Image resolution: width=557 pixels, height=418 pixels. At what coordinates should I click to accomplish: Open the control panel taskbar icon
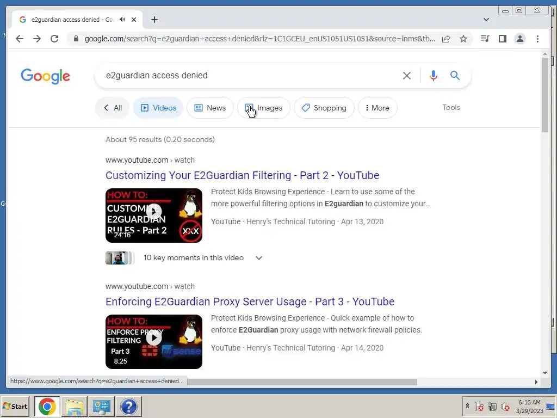point(101,406)
